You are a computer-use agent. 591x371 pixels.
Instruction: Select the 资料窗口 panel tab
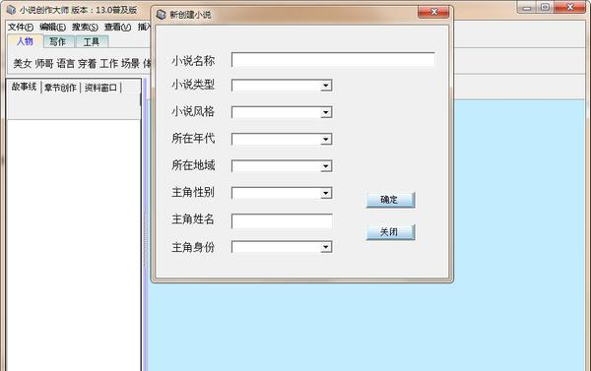(100, 88)
